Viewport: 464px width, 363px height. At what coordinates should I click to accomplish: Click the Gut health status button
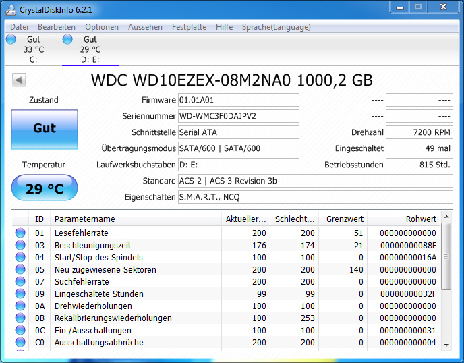pos(45,130)
